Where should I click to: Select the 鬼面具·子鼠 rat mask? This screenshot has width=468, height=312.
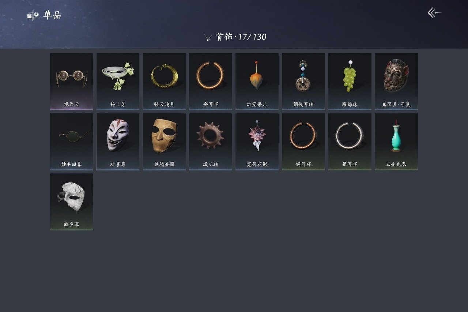click(x=396, y=81)
